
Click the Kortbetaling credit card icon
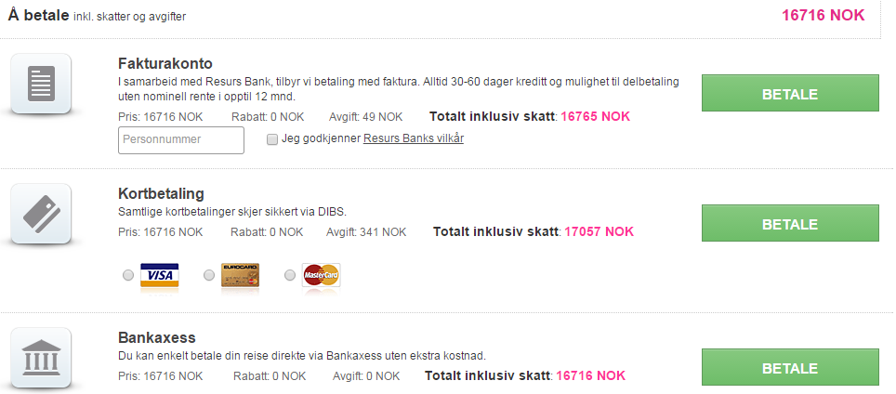(x=41, y=214)
